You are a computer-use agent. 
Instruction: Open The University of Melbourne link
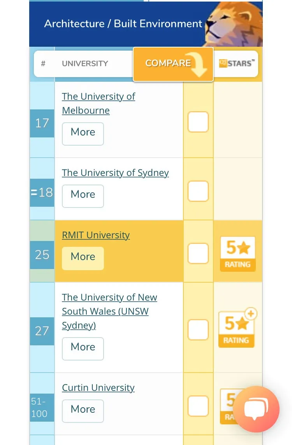(98, 103)
